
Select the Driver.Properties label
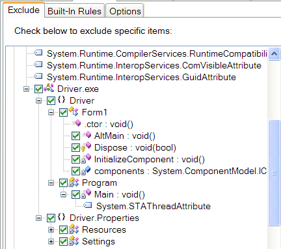(x=104, y=218)
